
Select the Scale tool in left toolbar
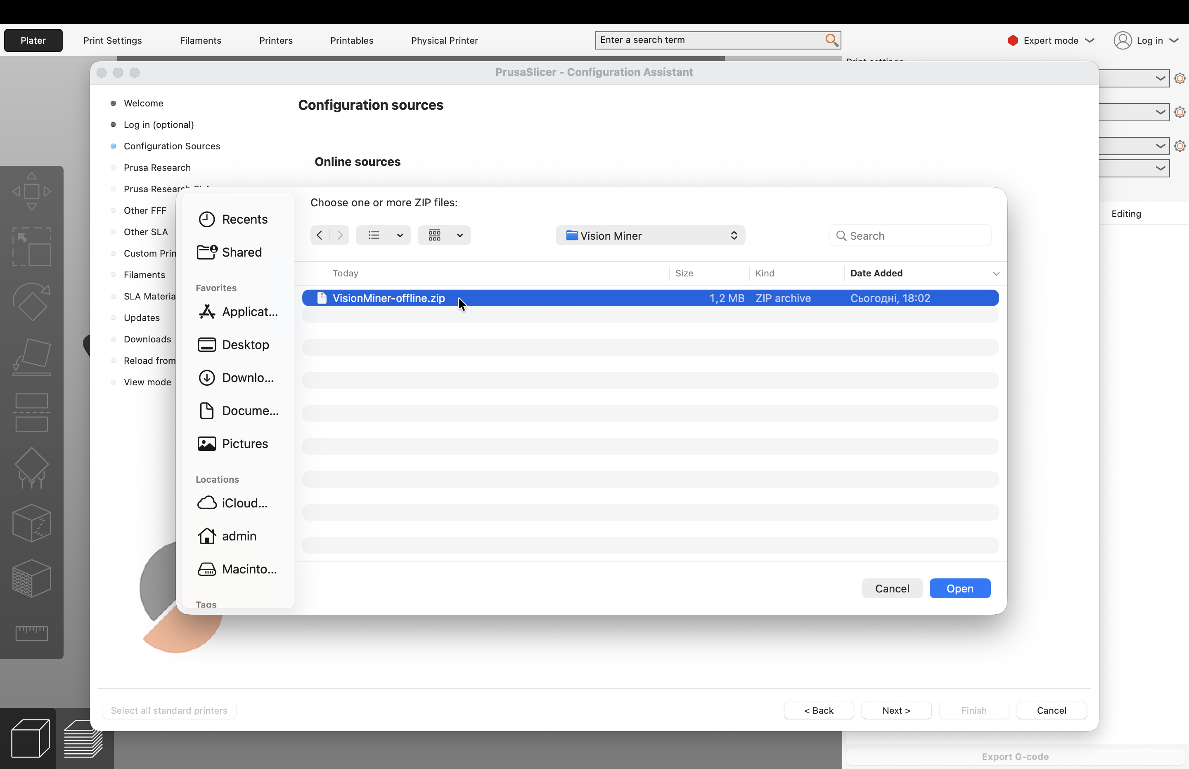(31, 247)
